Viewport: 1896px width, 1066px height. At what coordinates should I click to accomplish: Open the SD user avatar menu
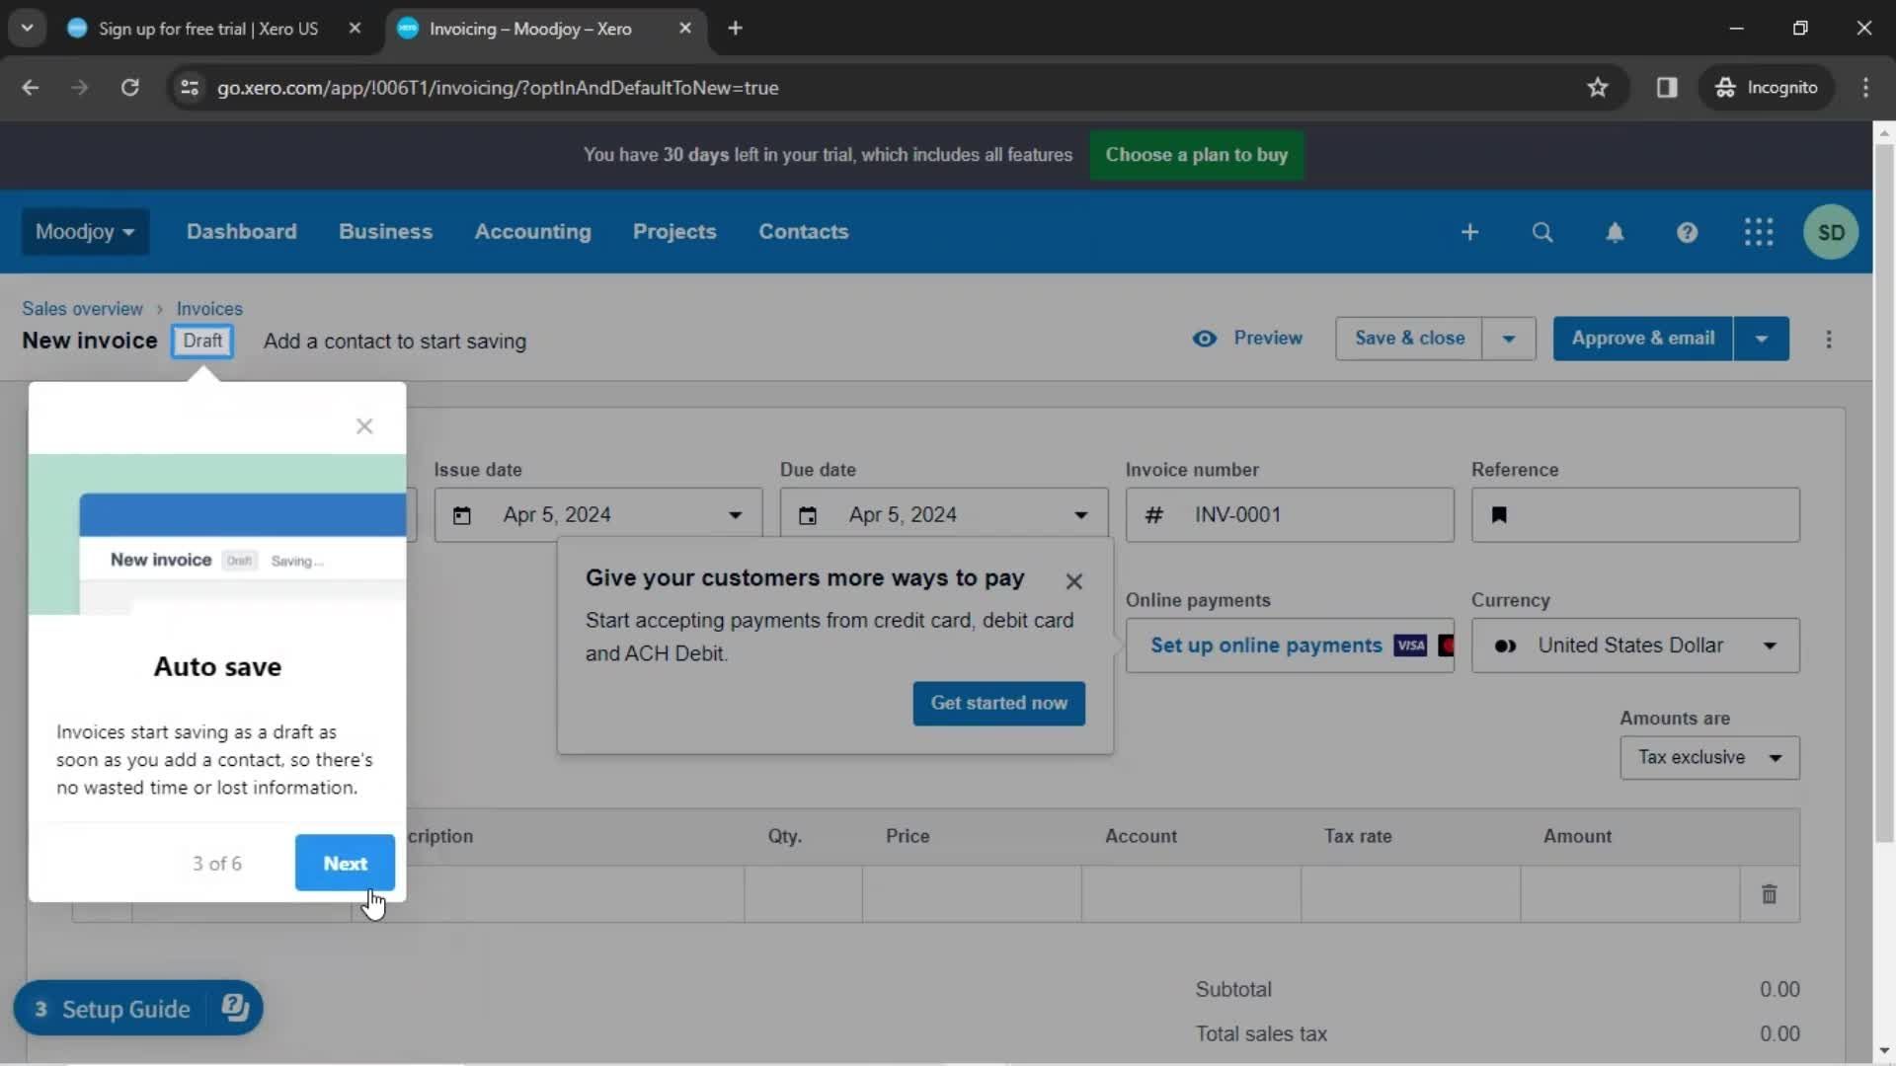pyautogui.click(x=1831, y=232)
